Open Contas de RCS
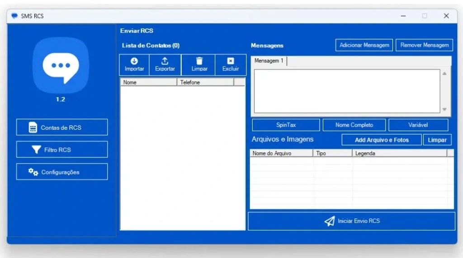This screenshot has width=463, height=258. tap(62, 127)
